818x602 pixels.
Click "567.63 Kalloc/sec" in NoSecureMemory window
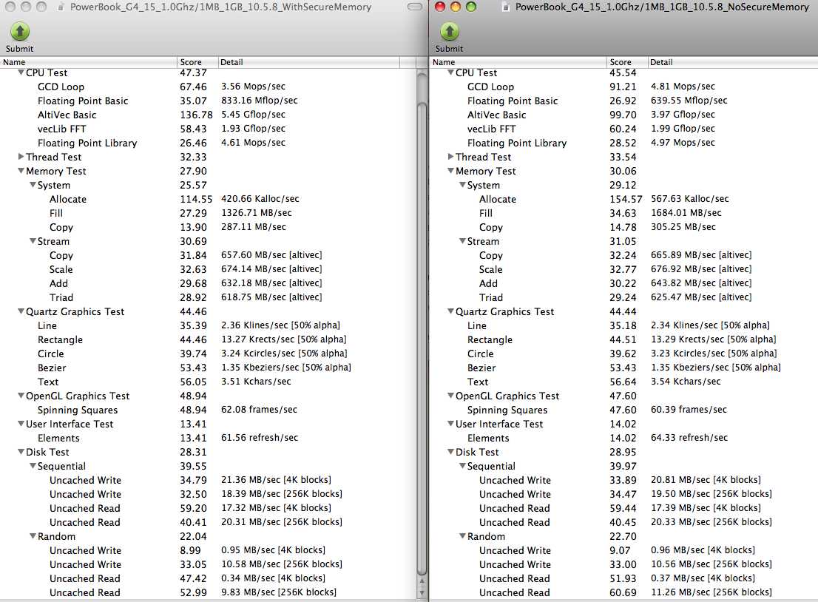pos(689,199)
